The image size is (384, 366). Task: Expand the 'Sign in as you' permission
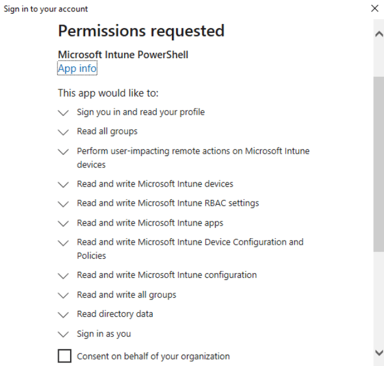(x=64, y=334)
